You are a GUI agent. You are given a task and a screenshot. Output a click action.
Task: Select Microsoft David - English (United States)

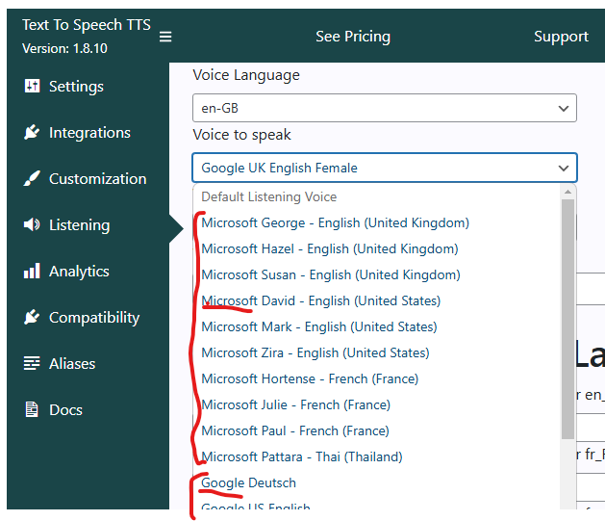(x=377, y=300)
